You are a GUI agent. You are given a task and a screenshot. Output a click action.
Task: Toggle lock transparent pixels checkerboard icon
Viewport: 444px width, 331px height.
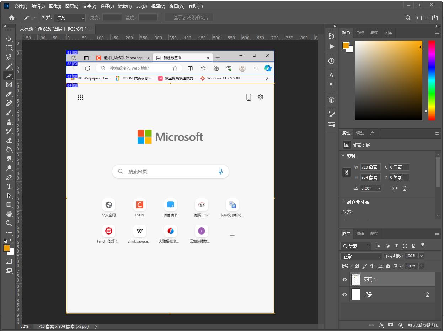pyautogui.click(x=357, y=266)
